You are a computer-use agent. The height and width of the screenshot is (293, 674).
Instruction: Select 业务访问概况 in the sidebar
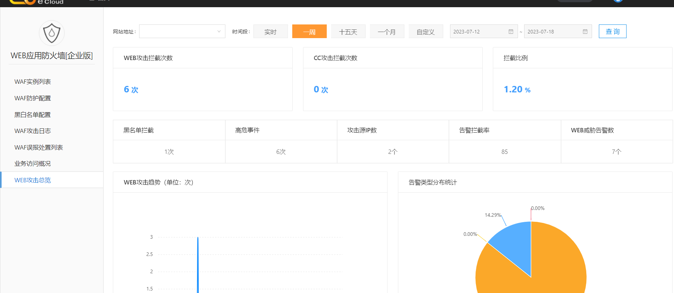pos(33,164)
